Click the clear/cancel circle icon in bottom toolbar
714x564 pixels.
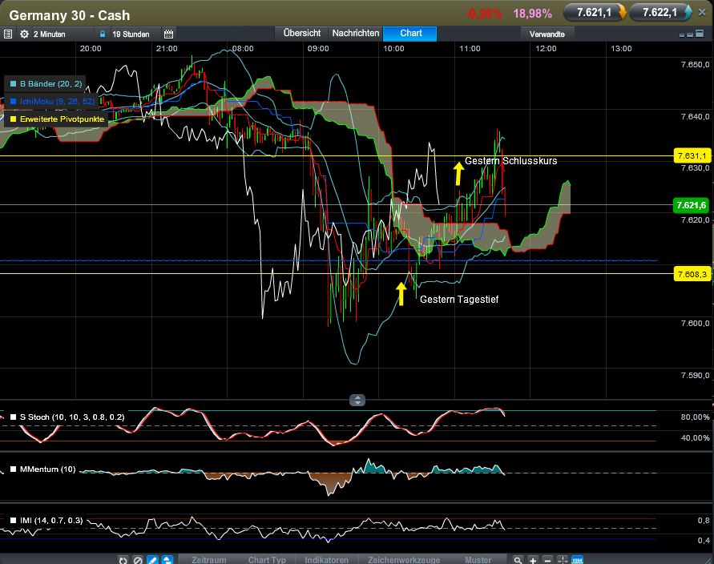pos(138,560)
